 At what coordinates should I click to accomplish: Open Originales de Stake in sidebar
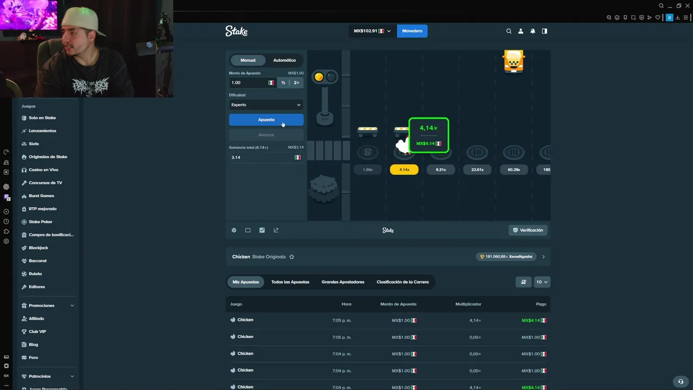pos(48,157)
